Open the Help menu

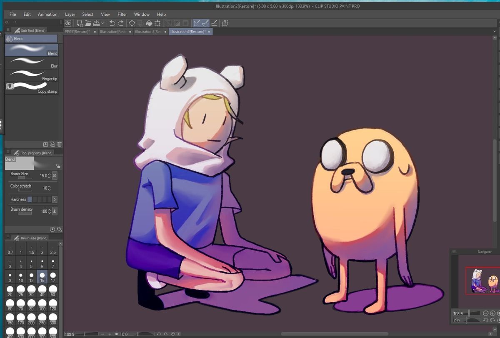click(161, 14)
